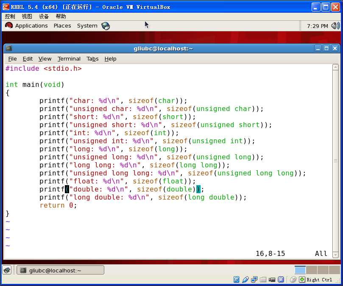Click the '#include <stdio.h>' line
The image size is (343, 286).
[44, 69]
